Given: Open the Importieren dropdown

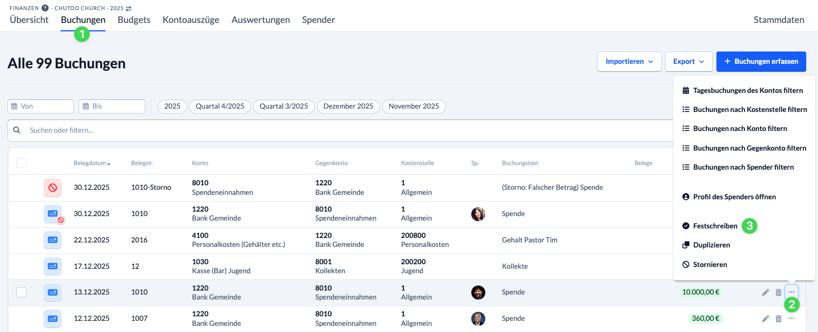Looking at the screenshot, I should (629, 62).
